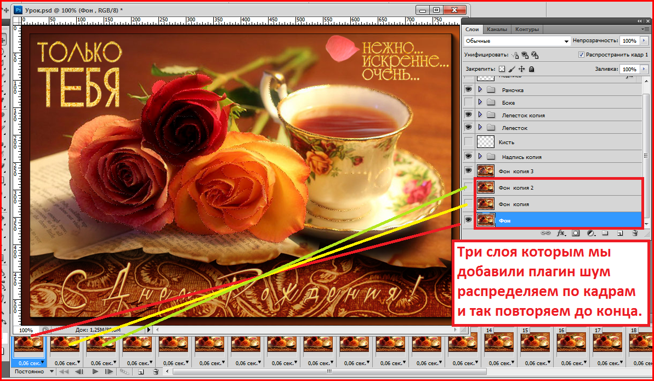Select the Фон копия layer name
Screen dimensions: 654x381
[x=514, y=204]
